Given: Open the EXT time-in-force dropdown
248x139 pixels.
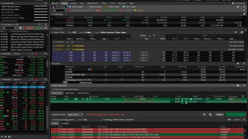Looking at the screenshot, I should (x=211, y=99).
